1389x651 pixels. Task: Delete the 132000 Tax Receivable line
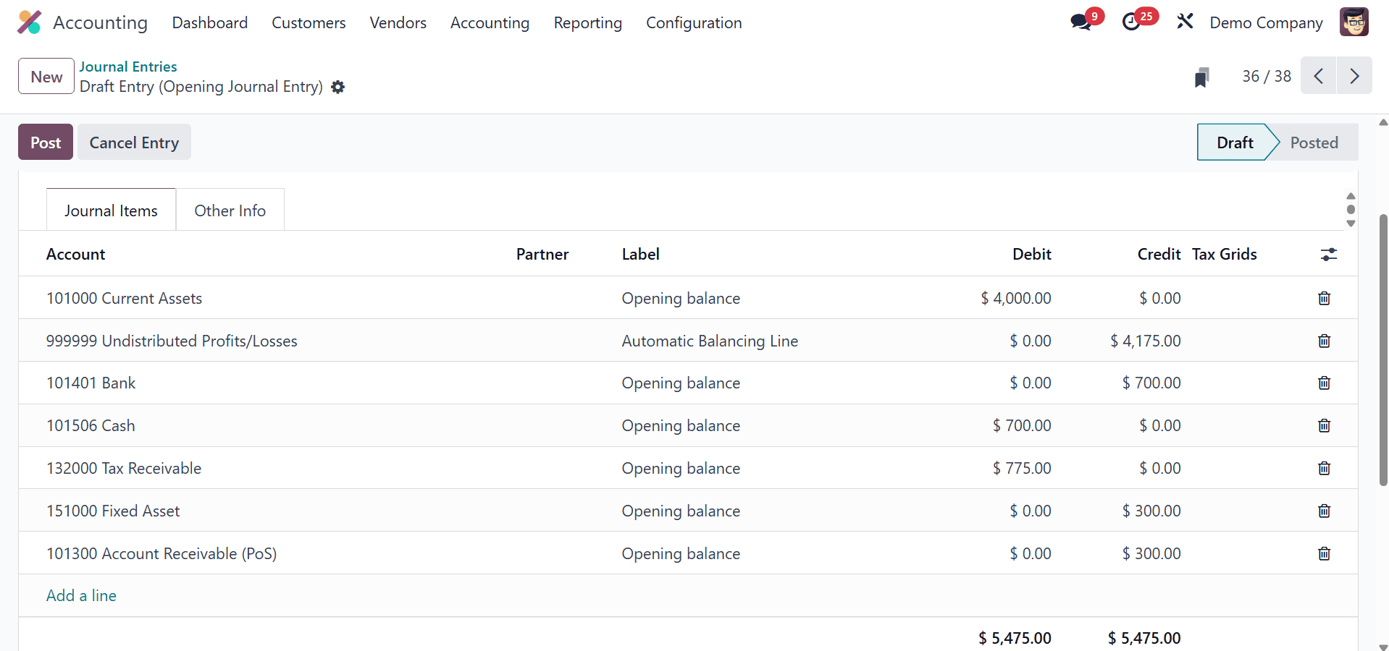point(1324,468)
